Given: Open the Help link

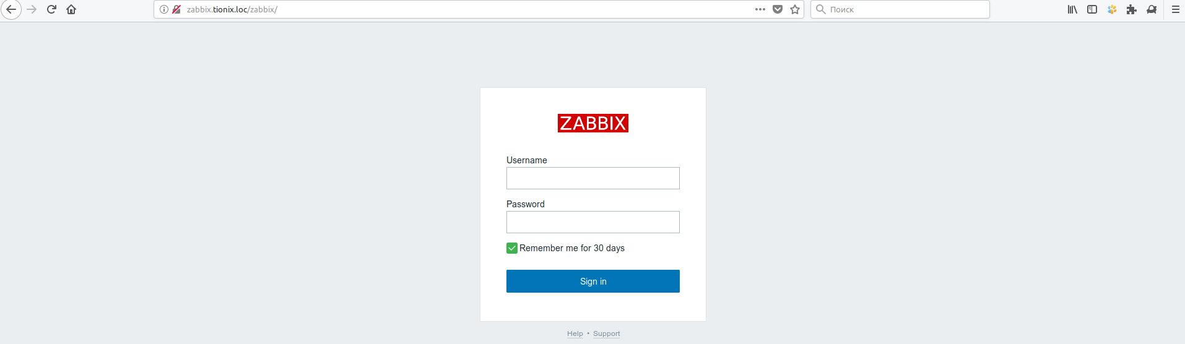Looking at the screenshot, I should tap(575, 333).
